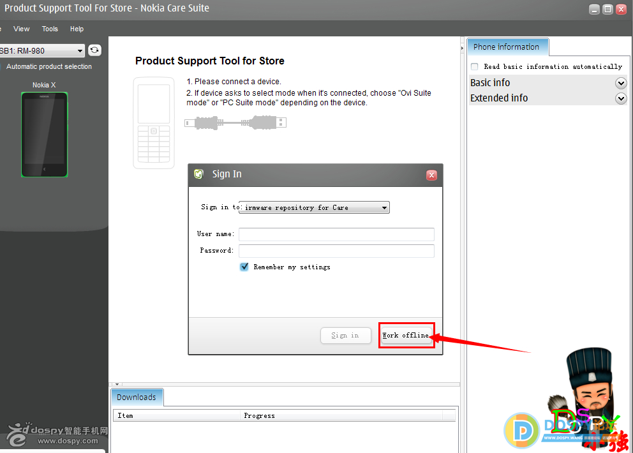Screen dimensions: 633x453
Task: Collapse the right panel with the arrow
Action: (x=462, y=48)
